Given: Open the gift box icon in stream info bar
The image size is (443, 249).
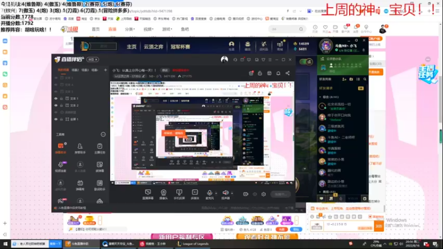Looking at the screenshot, I should tap(251, 73).
